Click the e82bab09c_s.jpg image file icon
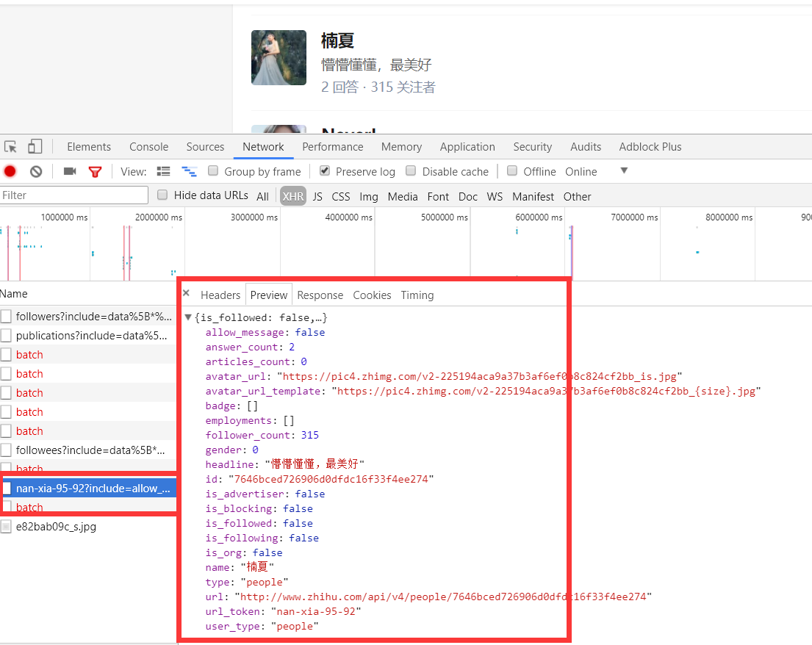 pyautogui.click(x=6, y=527)
